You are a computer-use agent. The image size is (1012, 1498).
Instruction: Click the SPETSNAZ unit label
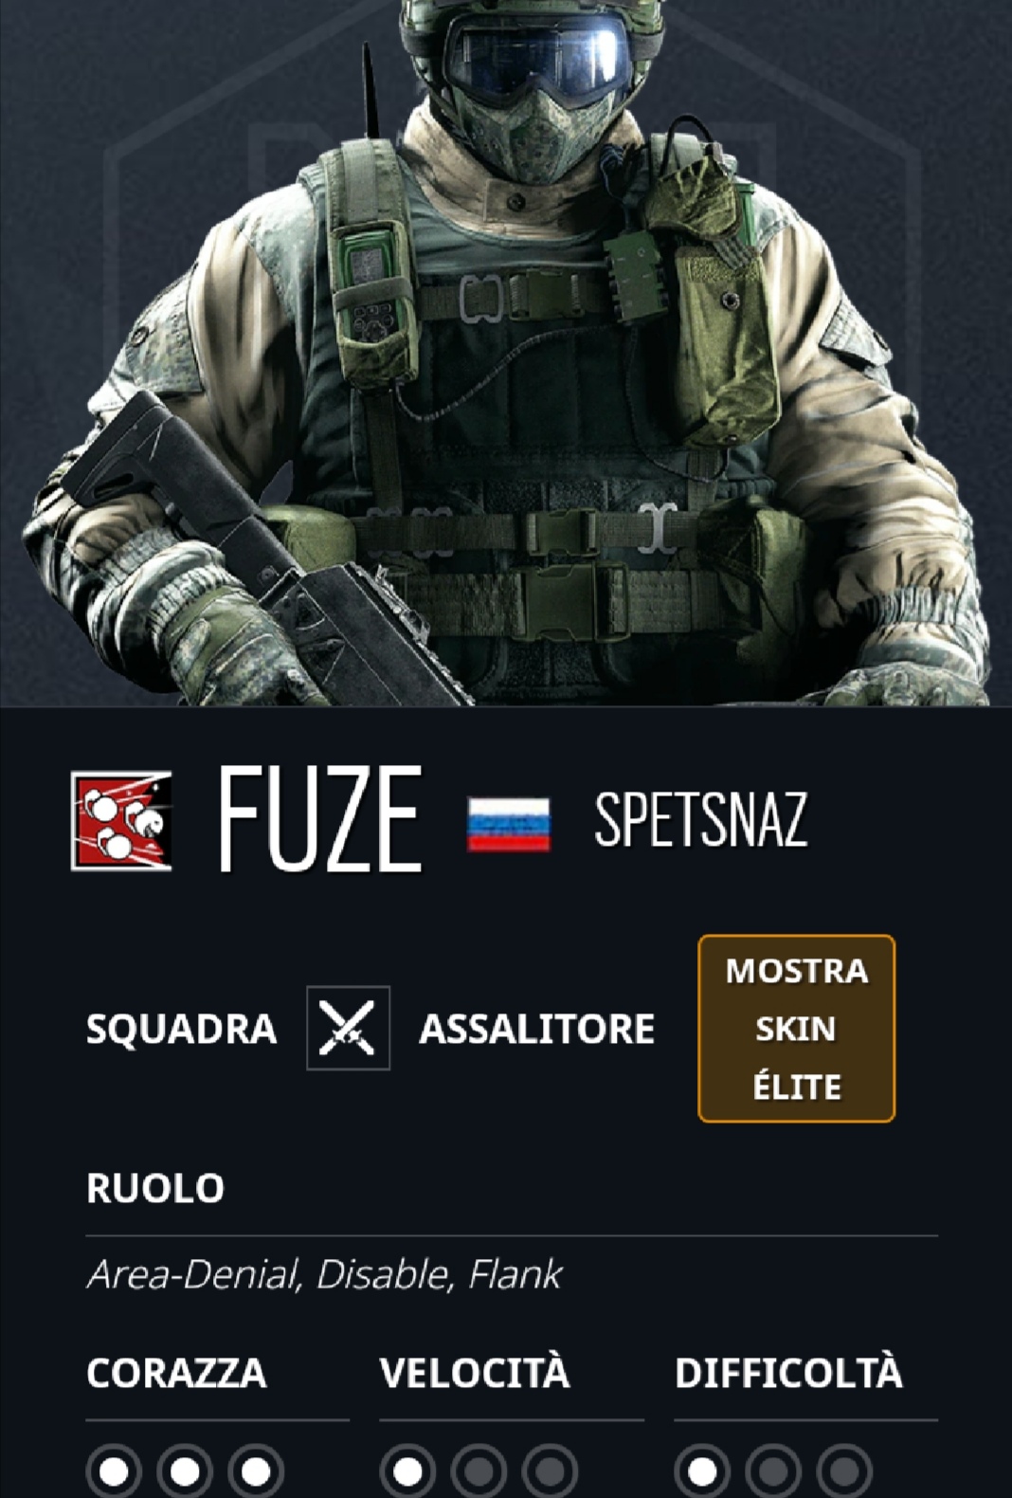[701, 820]
